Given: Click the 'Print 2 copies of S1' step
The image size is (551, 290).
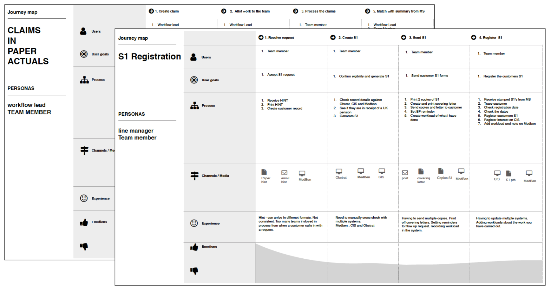Looking at the screenshot, I should 424,99.
